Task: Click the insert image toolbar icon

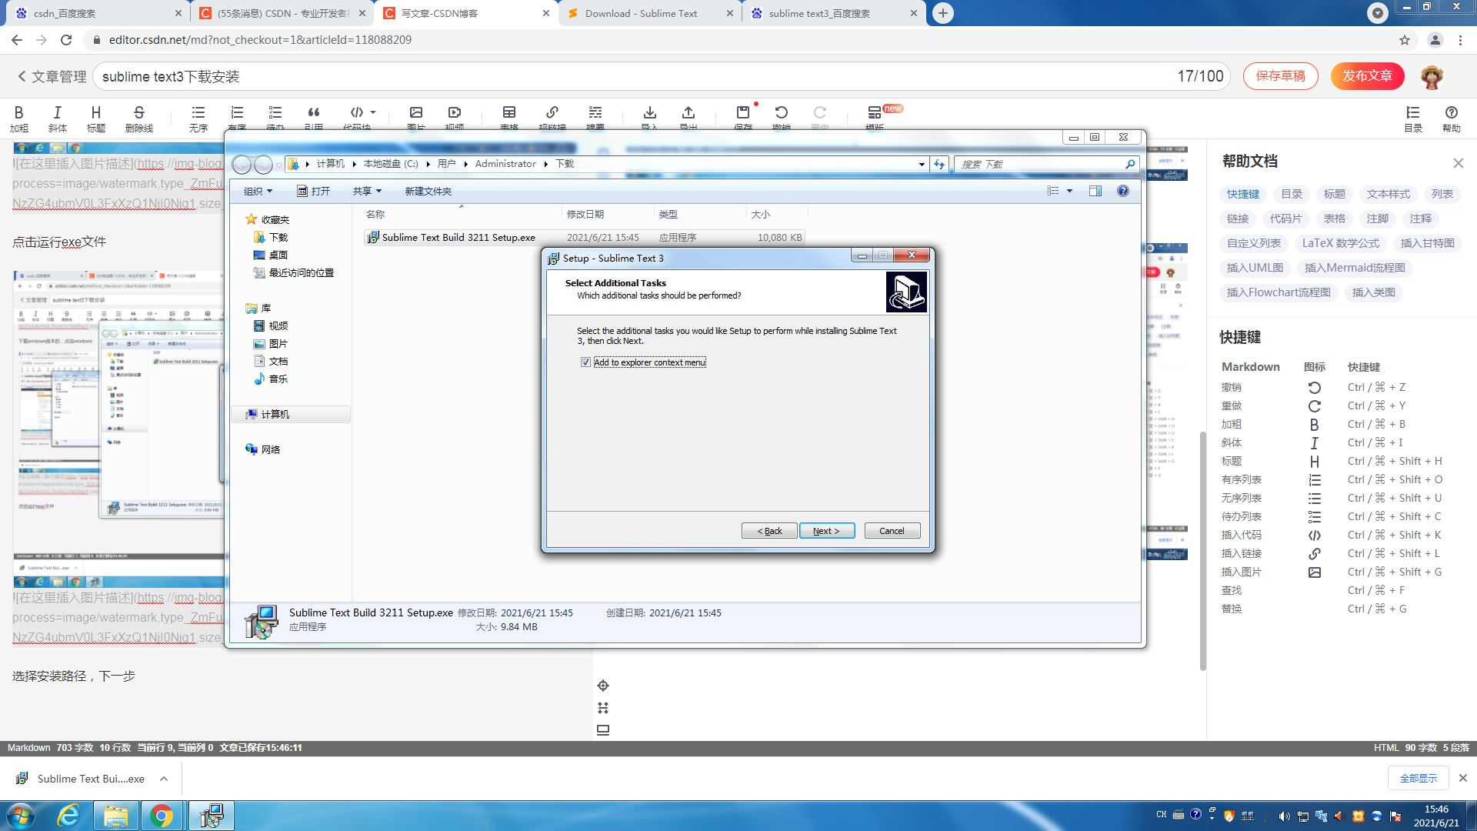Action: click(x=415, y=114)
